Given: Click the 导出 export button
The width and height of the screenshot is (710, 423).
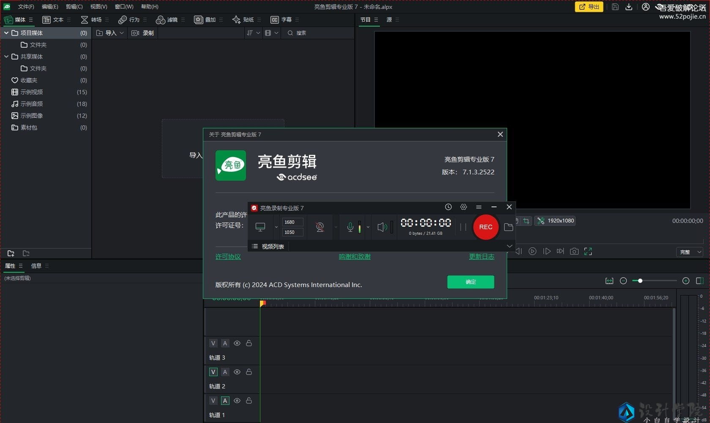Looking at the screenshot, I should tap(589, 7).
